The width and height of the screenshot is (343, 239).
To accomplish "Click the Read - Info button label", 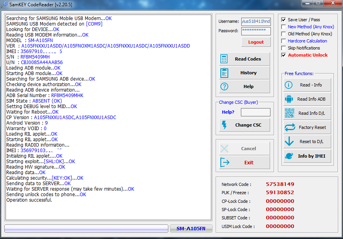I will [x=311, y=85].
